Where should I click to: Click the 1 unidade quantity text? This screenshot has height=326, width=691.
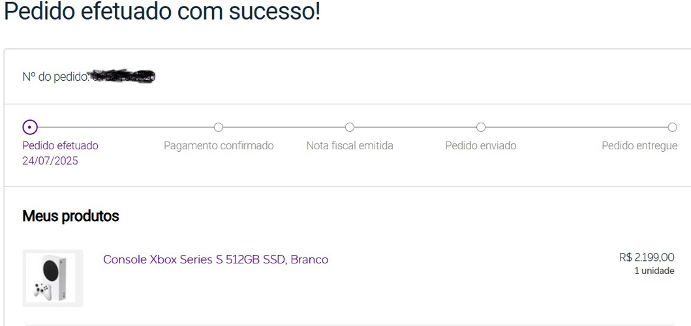(x=654, y=271)
